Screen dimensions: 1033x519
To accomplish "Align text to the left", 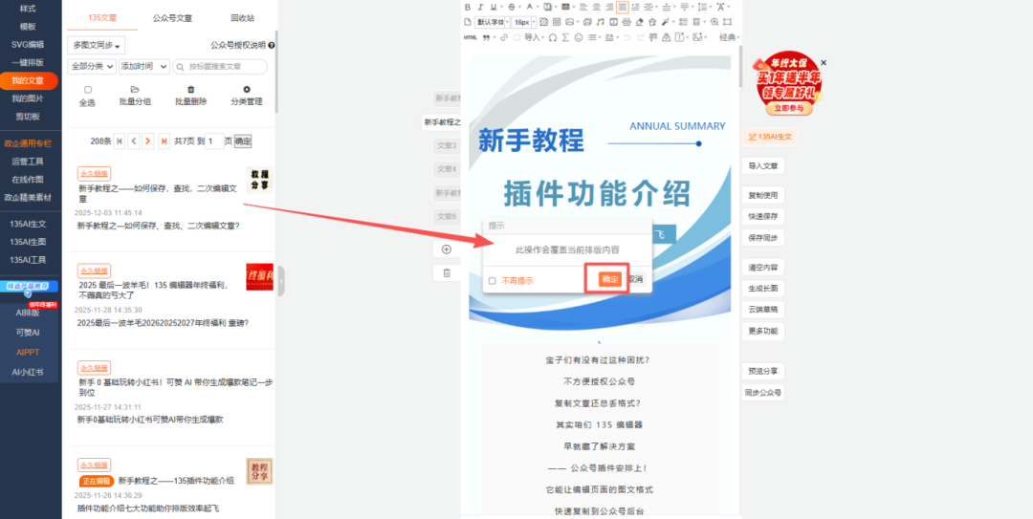I will [x=583, y=7].
